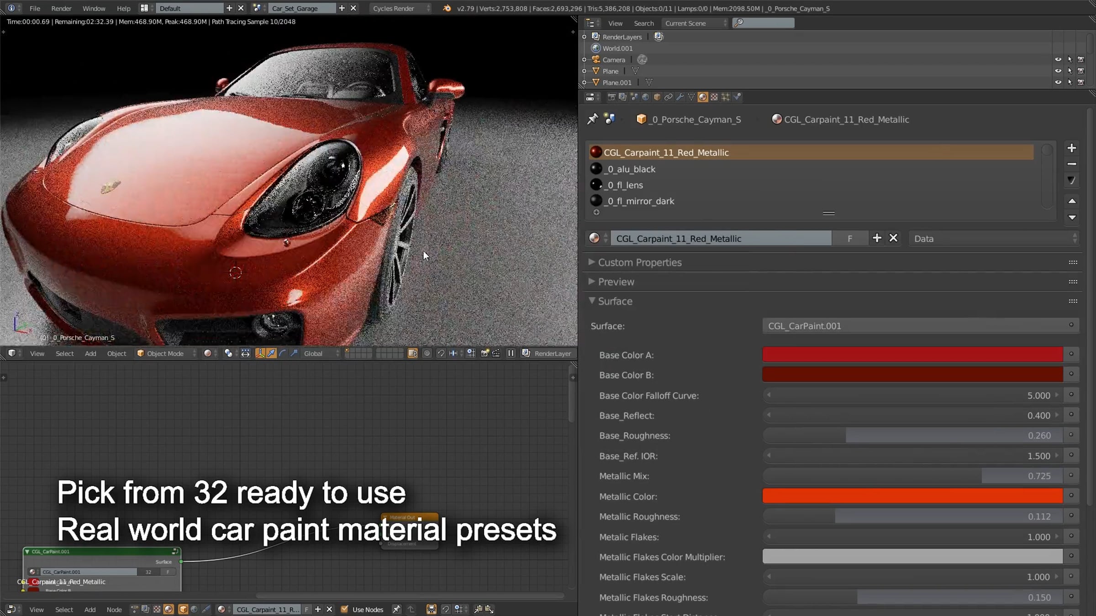The image size is (1096, 616).
Task: Open the outliner Search menu
Action: click(x=644, y=23)
